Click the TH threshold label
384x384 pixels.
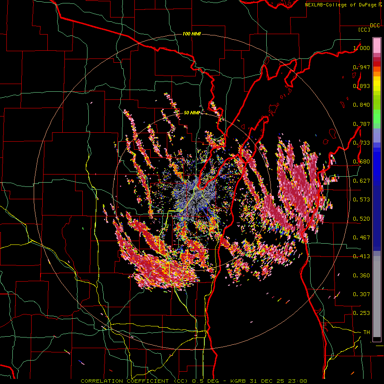[367, 332]
